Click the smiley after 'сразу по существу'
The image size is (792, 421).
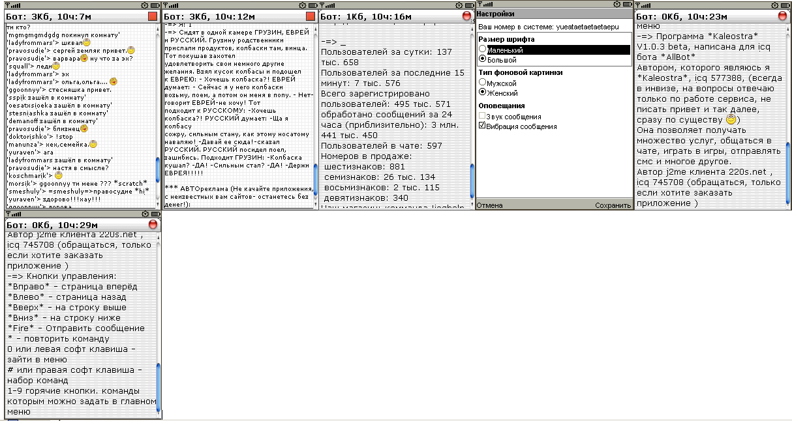coord(731,121)
